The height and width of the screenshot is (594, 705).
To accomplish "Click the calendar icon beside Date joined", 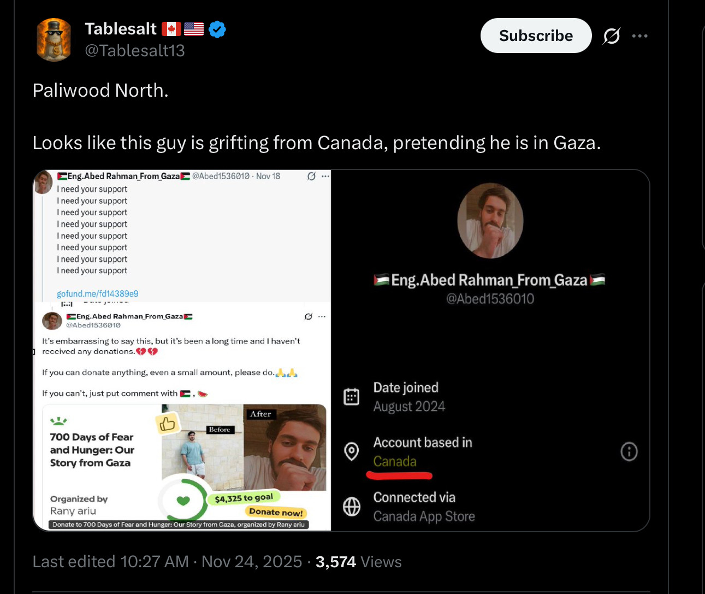I will coord(351,396).
